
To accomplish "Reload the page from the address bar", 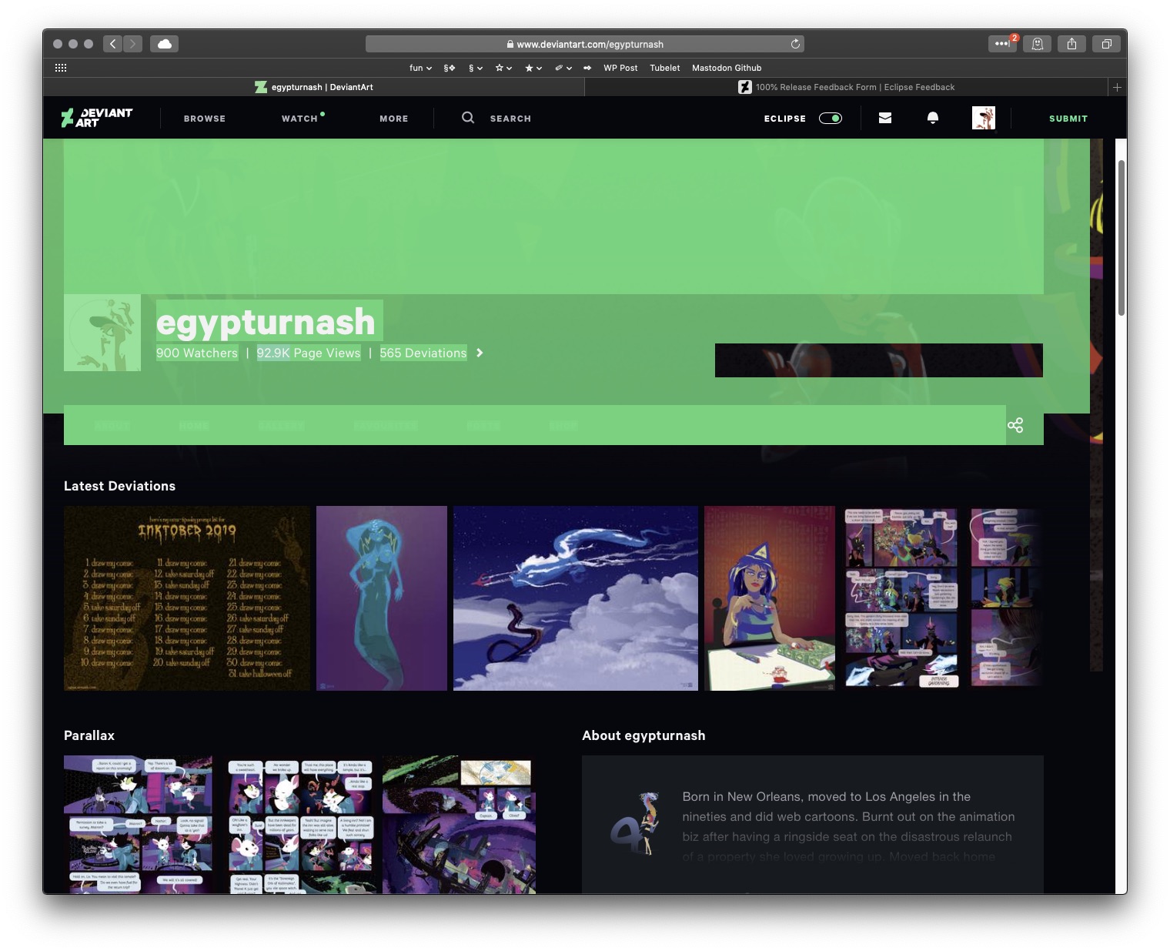I will 795,44.
